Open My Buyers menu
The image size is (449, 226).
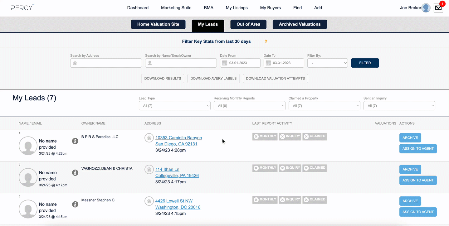point(271,8)
